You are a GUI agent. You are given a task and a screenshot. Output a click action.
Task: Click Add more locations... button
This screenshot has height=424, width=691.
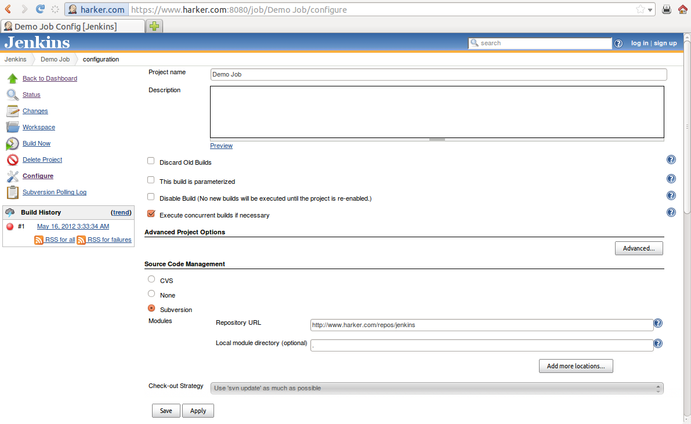[x=576, y=366]
